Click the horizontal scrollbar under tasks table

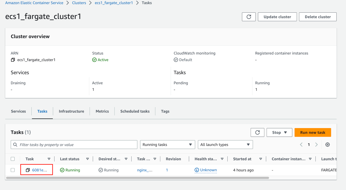(x=138, y=178)
